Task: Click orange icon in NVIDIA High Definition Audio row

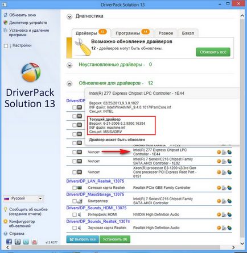Action: pos(219,214)
